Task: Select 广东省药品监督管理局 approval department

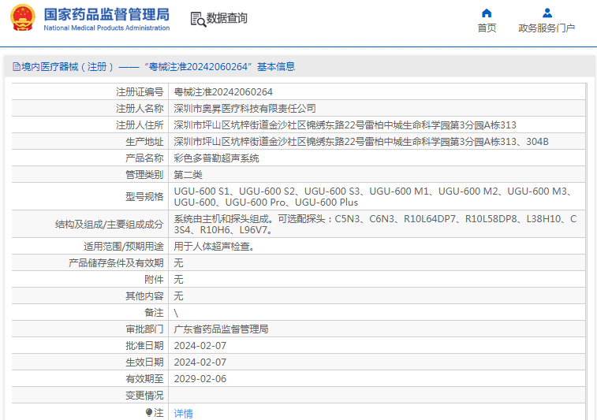Action: (x=221, y=329)
